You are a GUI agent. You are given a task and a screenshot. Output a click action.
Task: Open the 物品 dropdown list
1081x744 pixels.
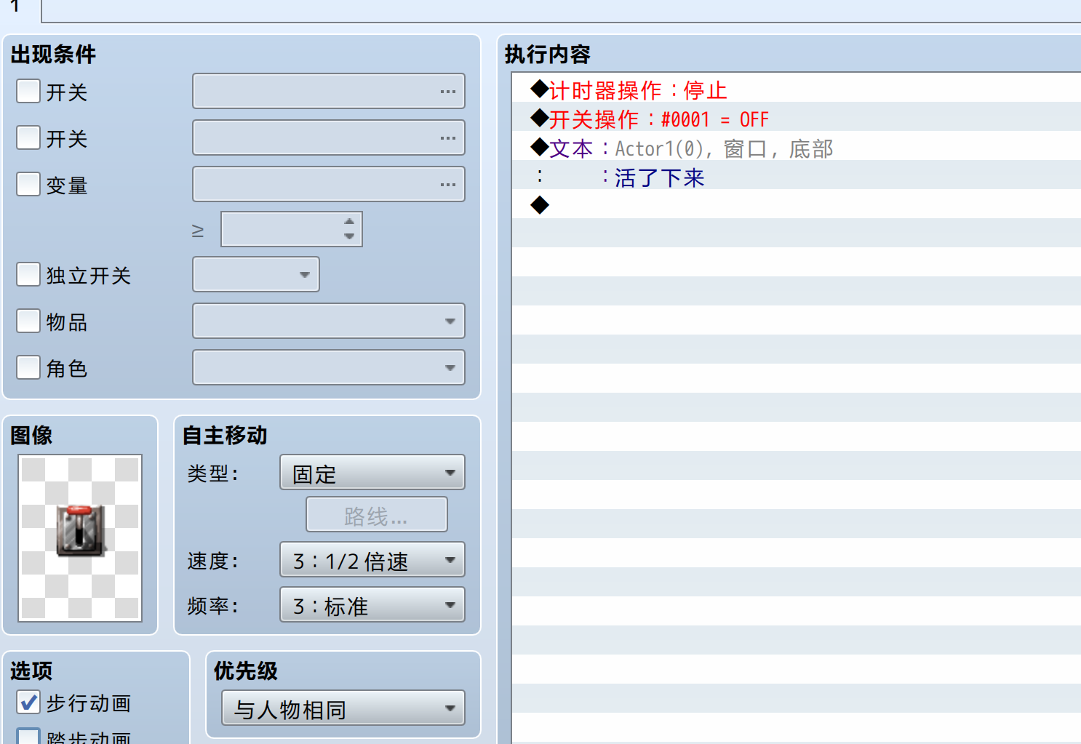[x=329, y=321]
